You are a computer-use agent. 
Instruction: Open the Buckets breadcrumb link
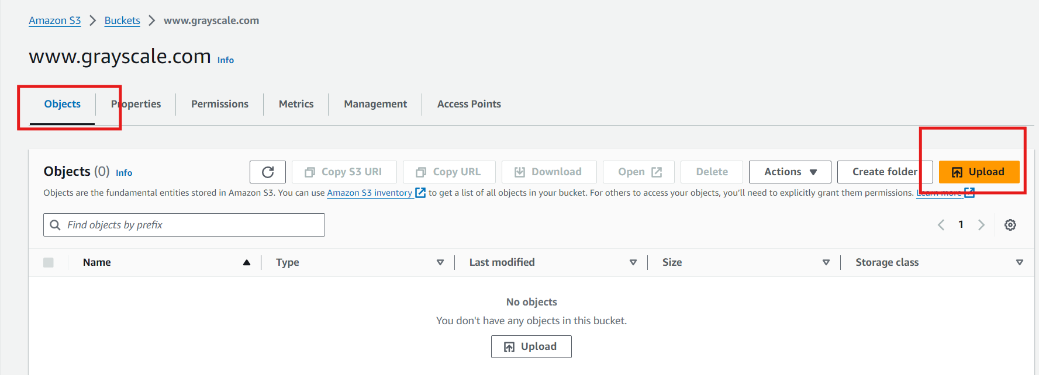pos(122,20)
